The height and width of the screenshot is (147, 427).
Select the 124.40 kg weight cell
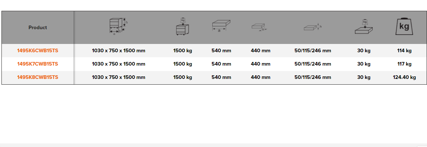(404, 77)
